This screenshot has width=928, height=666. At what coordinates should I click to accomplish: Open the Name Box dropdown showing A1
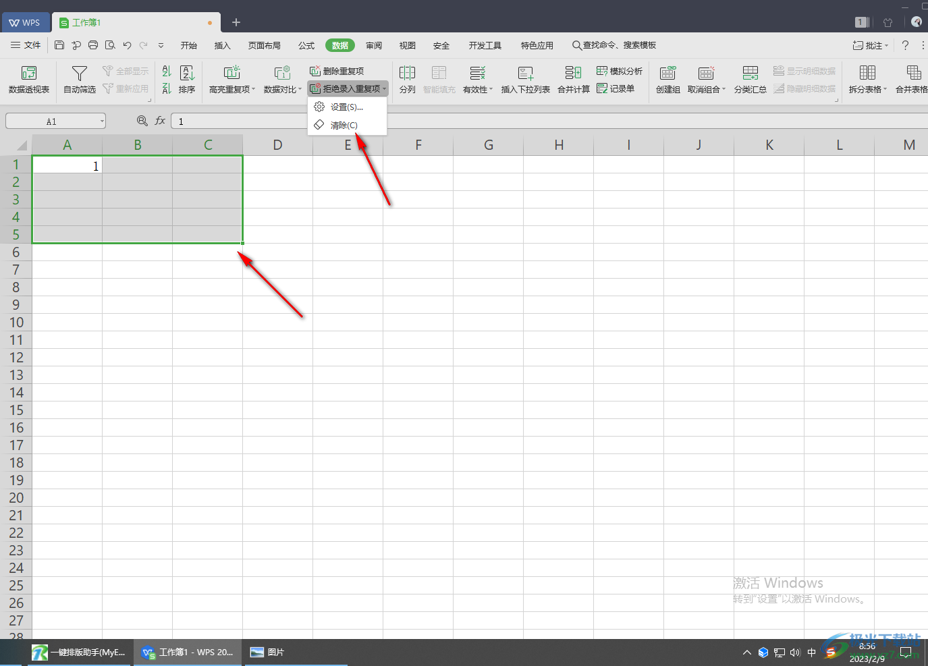[x=102, y=121]
